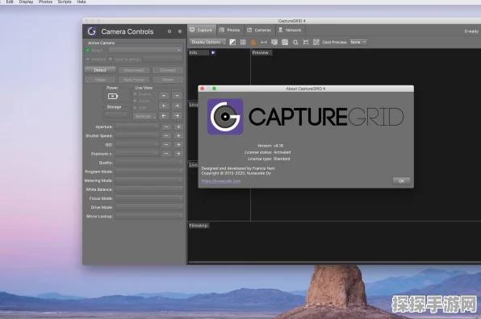Screen dimensions: 481x319
Task: Click OK in the About CaptureGRID dialog
Action: (401, 181)
